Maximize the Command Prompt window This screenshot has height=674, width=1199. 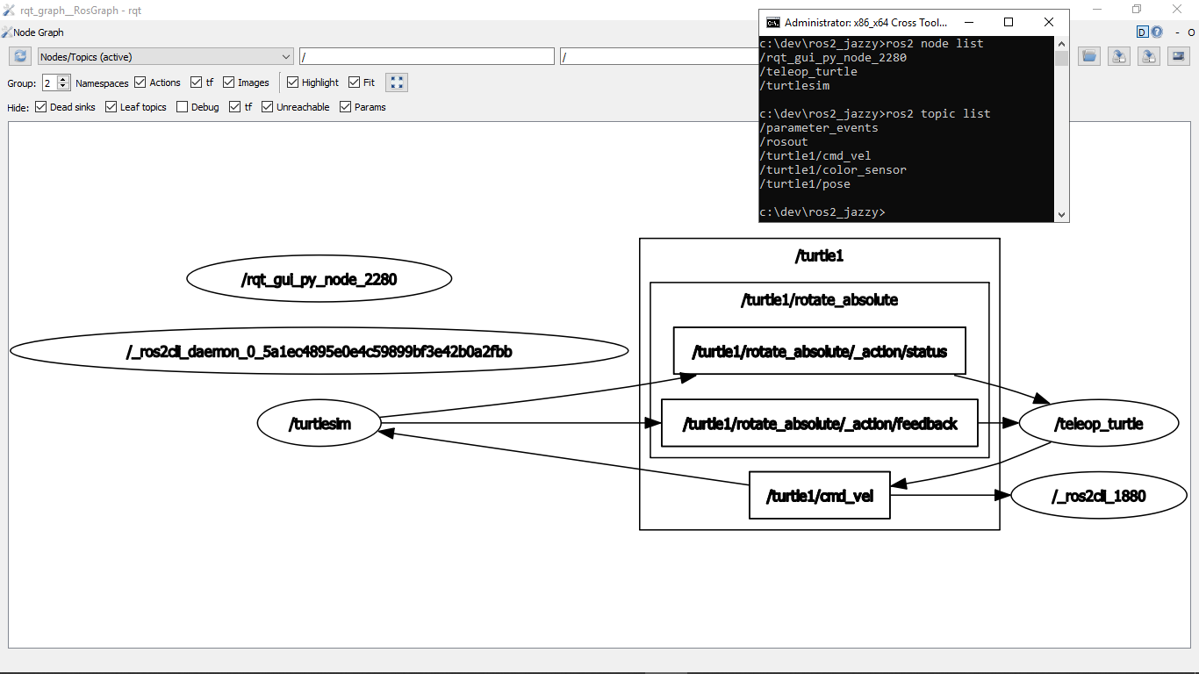(x=1009, y=22)
